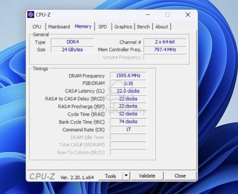Click the Bank Cycle Time (tRC) label
This screenshot has height=194, width=238.
pyautogui.click(x=82, y=122)
